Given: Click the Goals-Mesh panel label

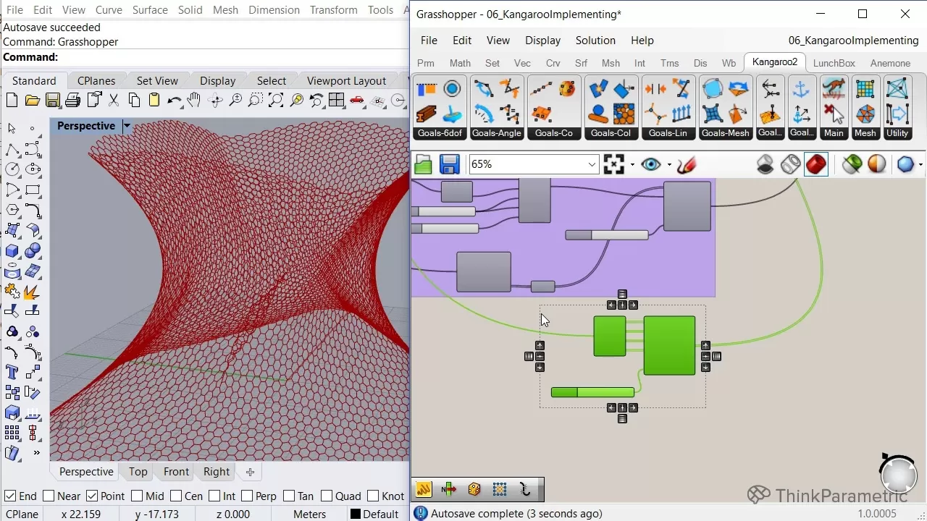Looking at the screenshot, I should [725, 133].
